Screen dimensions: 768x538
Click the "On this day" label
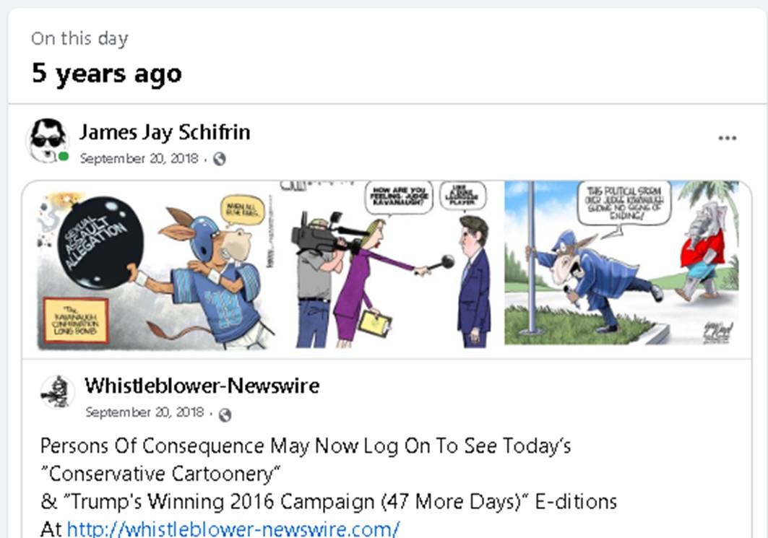(79, 38)
